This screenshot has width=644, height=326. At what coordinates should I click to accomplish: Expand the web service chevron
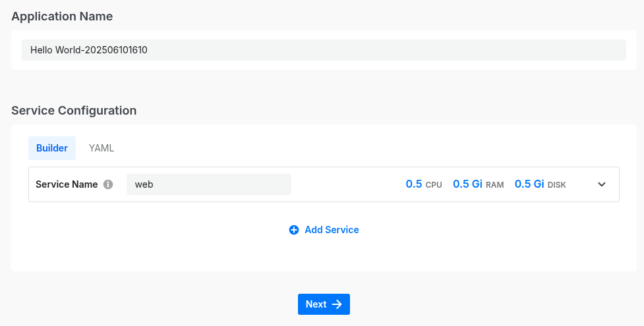coord(601,184)
